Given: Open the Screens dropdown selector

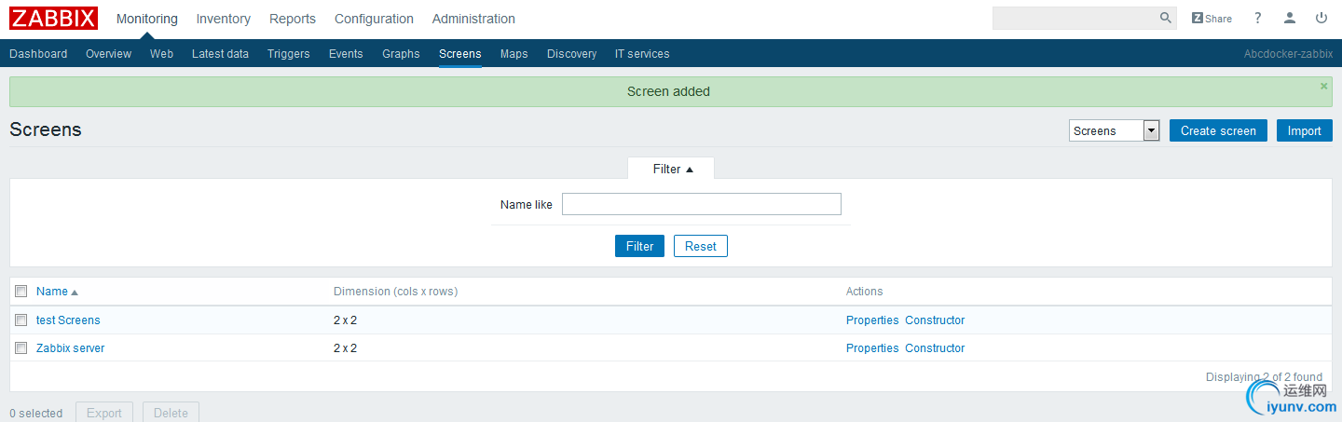Looking at the screenshot, I should (x=1114, y=130).
